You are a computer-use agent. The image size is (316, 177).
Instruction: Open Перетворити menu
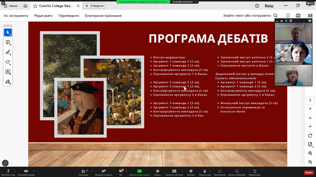pyautogui.click(x=69, y=16)
